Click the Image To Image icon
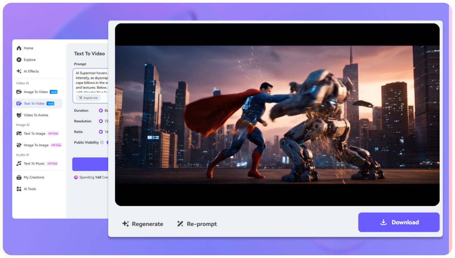The image size is (455, 258). pos(19,145)
